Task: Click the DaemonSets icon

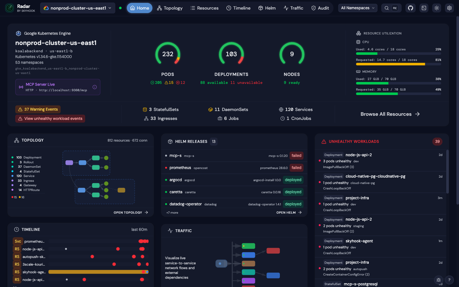Action: point(210,110)
